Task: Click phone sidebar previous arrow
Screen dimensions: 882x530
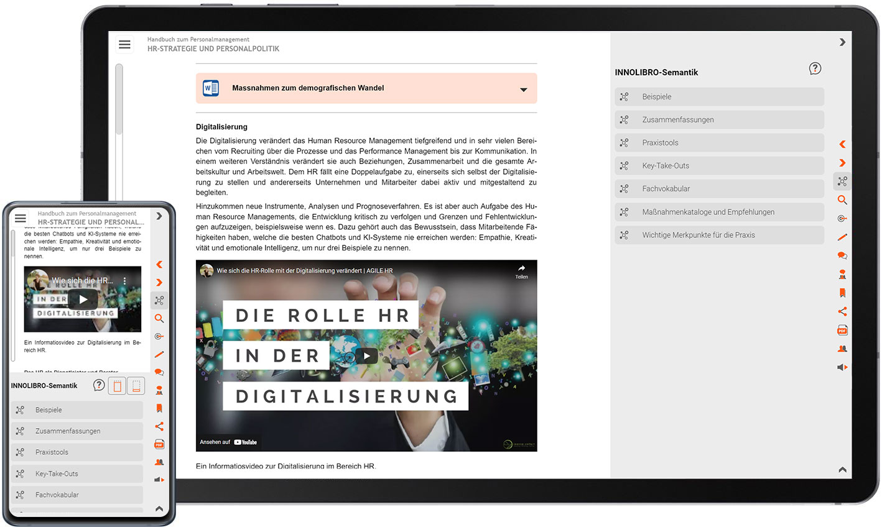Action: [x=159, y=265]
